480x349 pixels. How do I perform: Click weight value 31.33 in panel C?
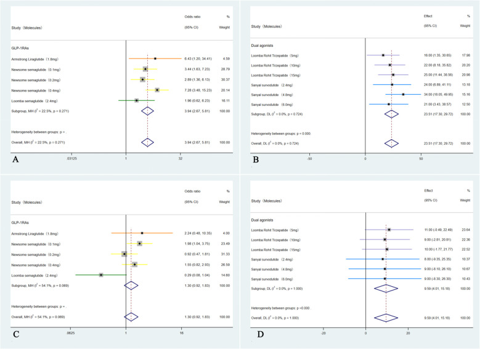click(x=226, y=254)
